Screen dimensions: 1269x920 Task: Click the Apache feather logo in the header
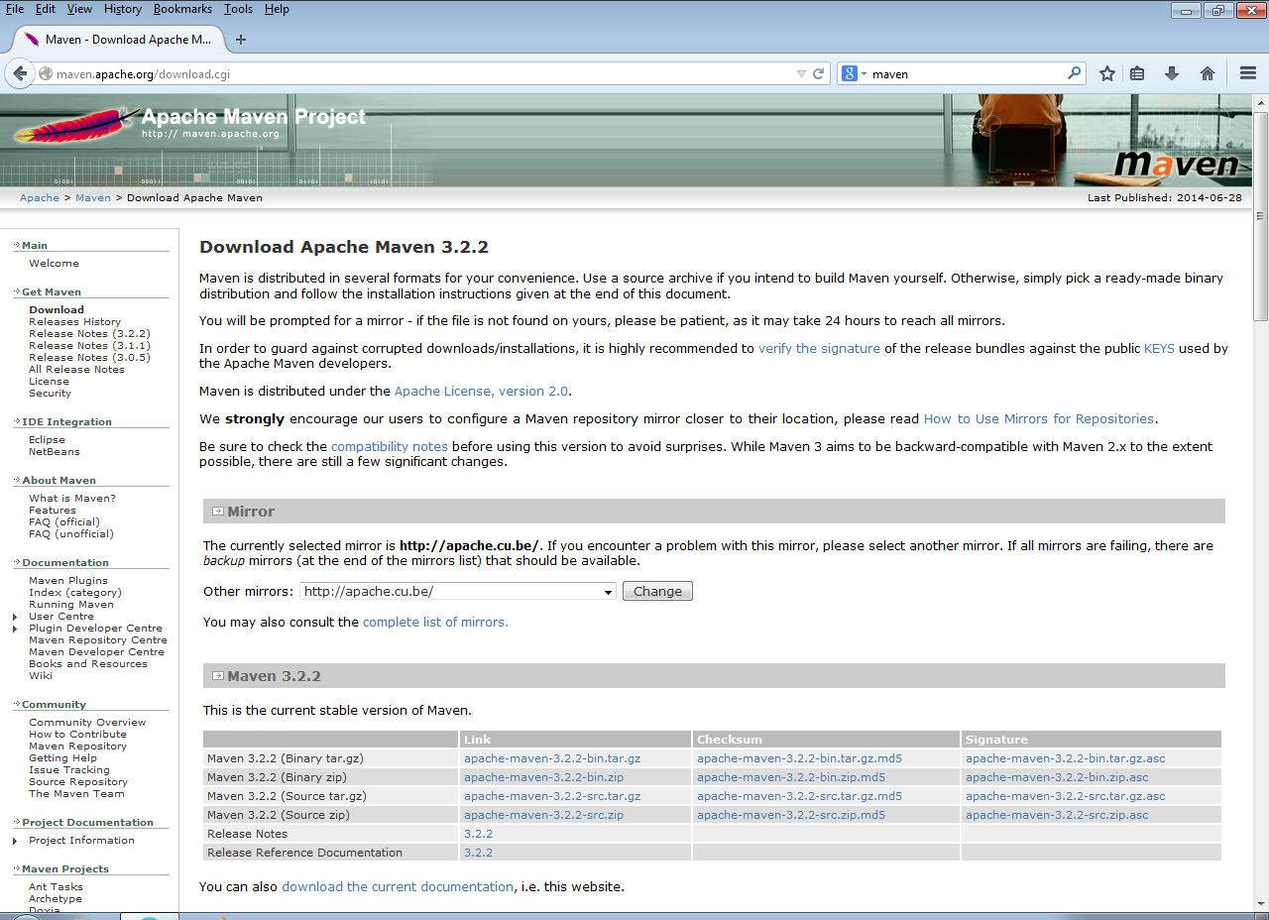74,124
